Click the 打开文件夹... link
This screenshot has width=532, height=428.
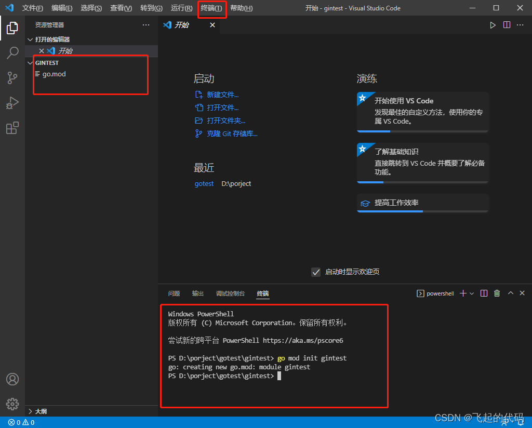click(x=226, y=121)
